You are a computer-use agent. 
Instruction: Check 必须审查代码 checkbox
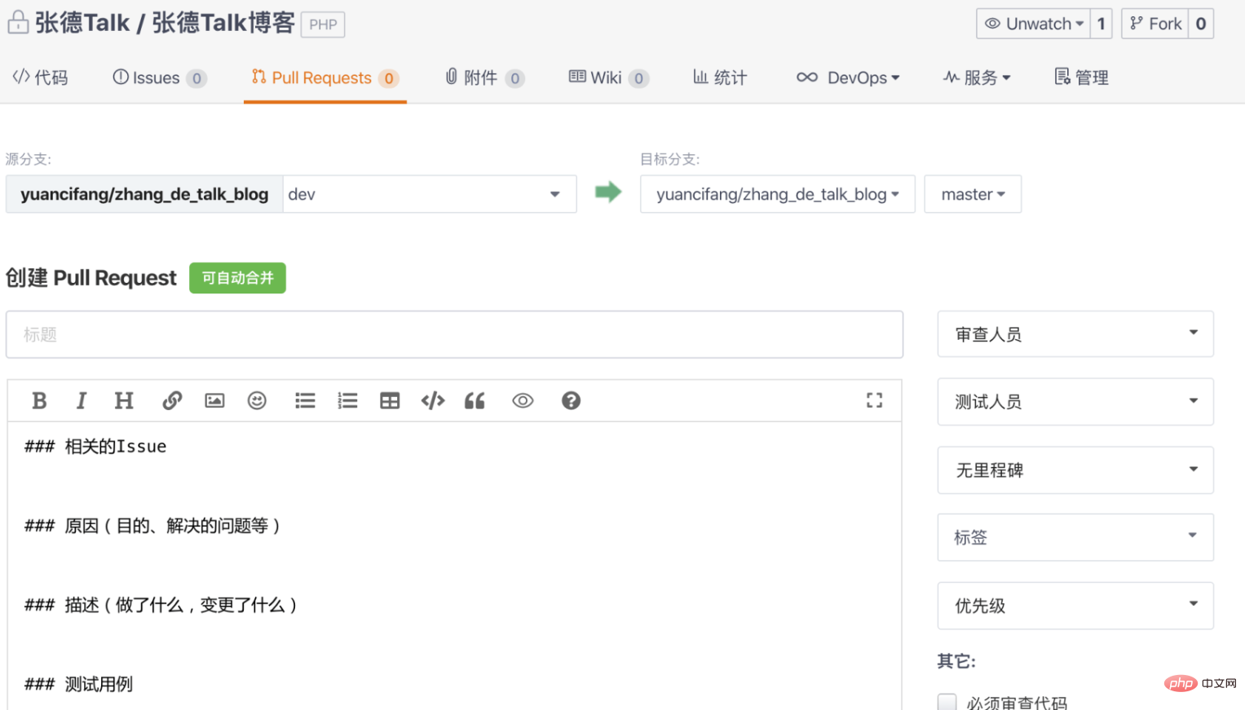pos(947,702)
